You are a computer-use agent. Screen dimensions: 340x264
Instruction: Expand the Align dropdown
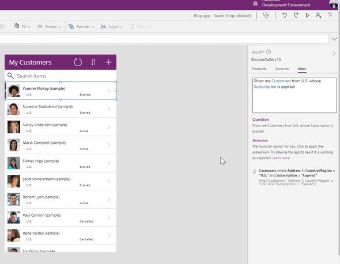point(112,26)
